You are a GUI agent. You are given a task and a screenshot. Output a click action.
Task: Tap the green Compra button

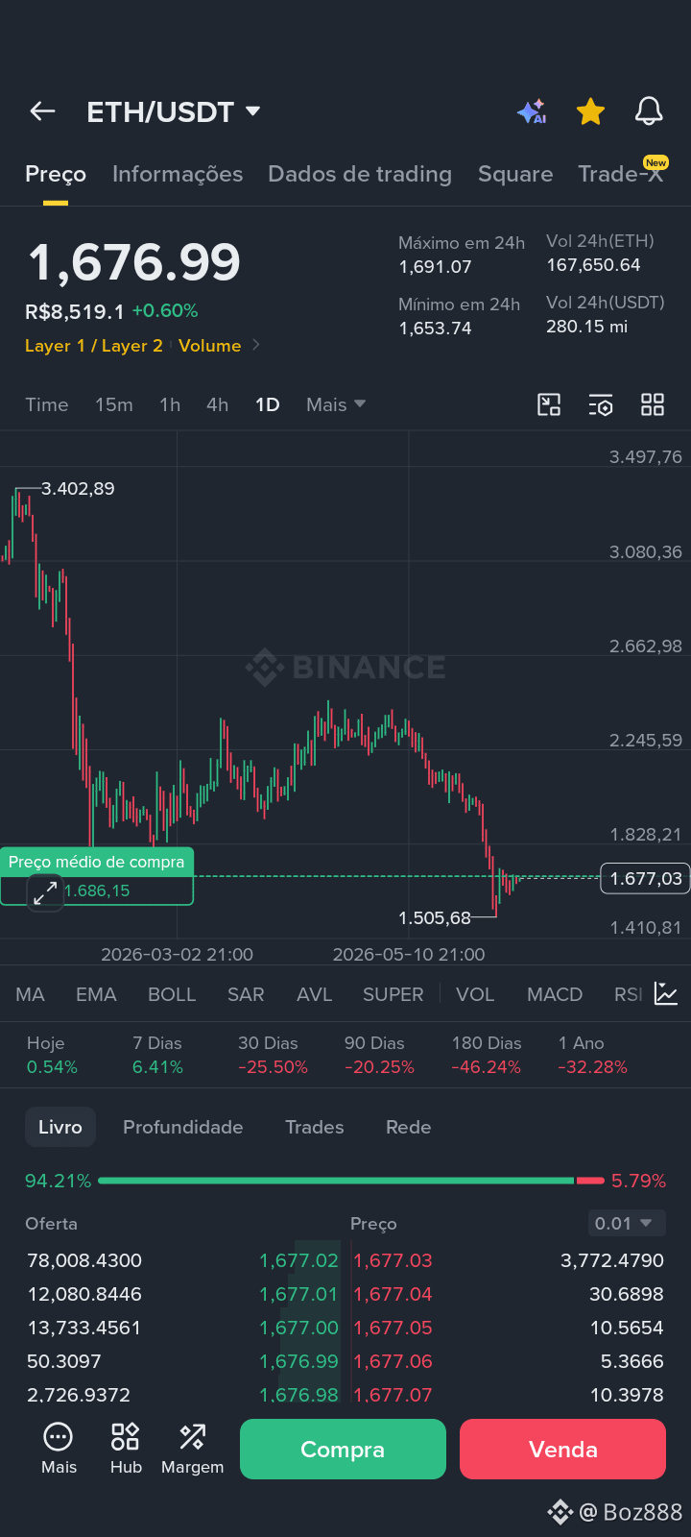pos(343,1449)
